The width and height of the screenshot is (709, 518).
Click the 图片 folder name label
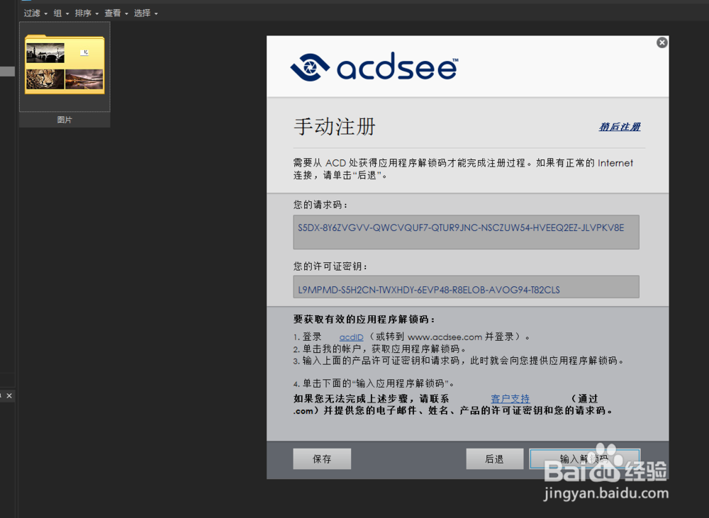[x=65, y=120]
